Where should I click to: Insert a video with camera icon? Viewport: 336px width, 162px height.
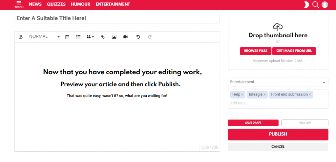coord(126,37)
